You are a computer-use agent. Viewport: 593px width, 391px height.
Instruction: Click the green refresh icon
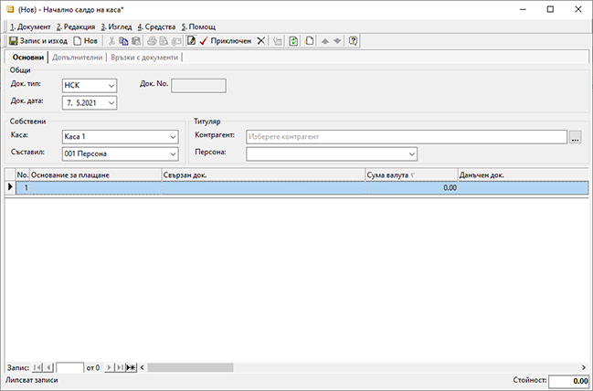coord(293,41)
